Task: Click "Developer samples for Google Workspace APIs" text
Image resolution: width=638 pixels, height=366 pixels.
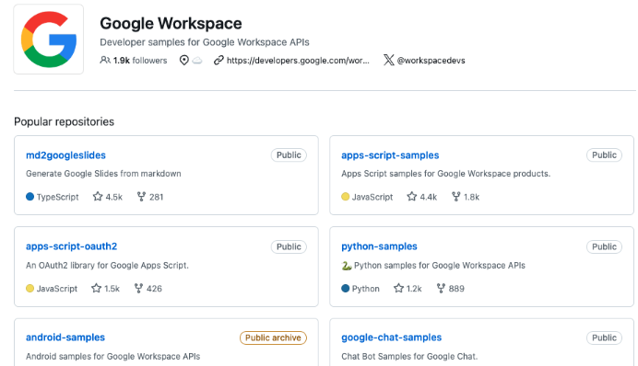Action: click(205, 42)
